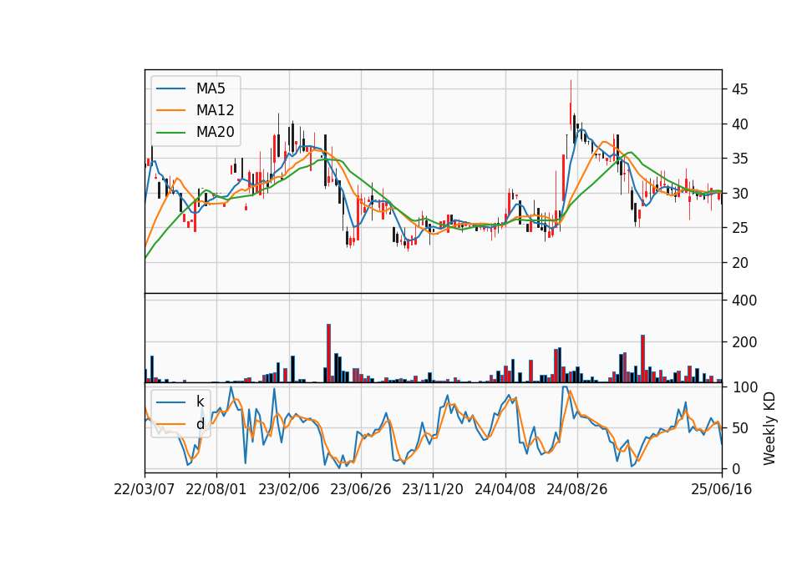The image size is (802, 576).
Task: Click price axis tick 25
Action: (739, 228)
